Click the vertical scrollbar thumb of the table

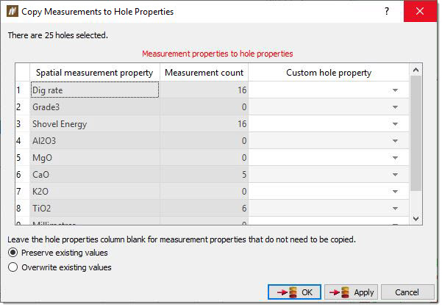tap(416, 134)
